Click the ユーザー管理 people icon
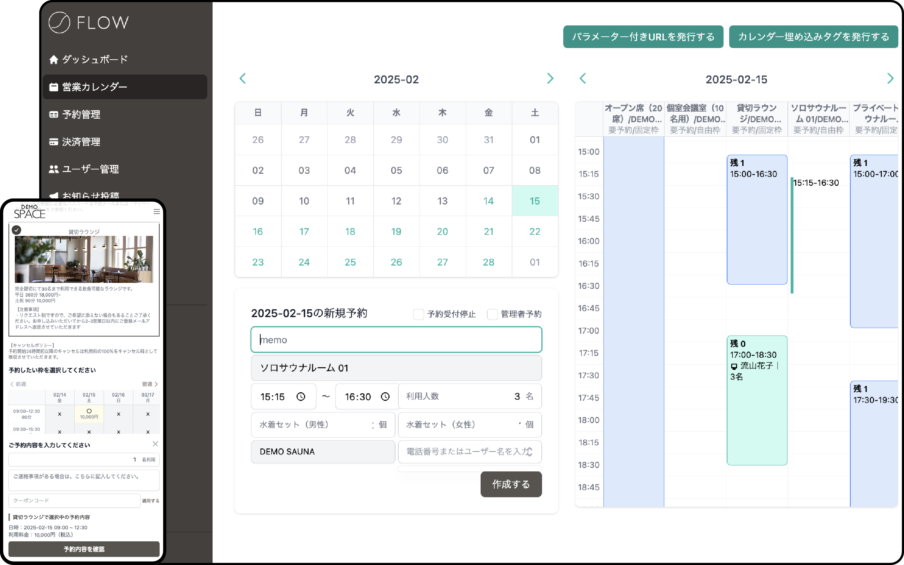Screen dimensions: 904x565 pyautogui.click(x=53, y=169)
